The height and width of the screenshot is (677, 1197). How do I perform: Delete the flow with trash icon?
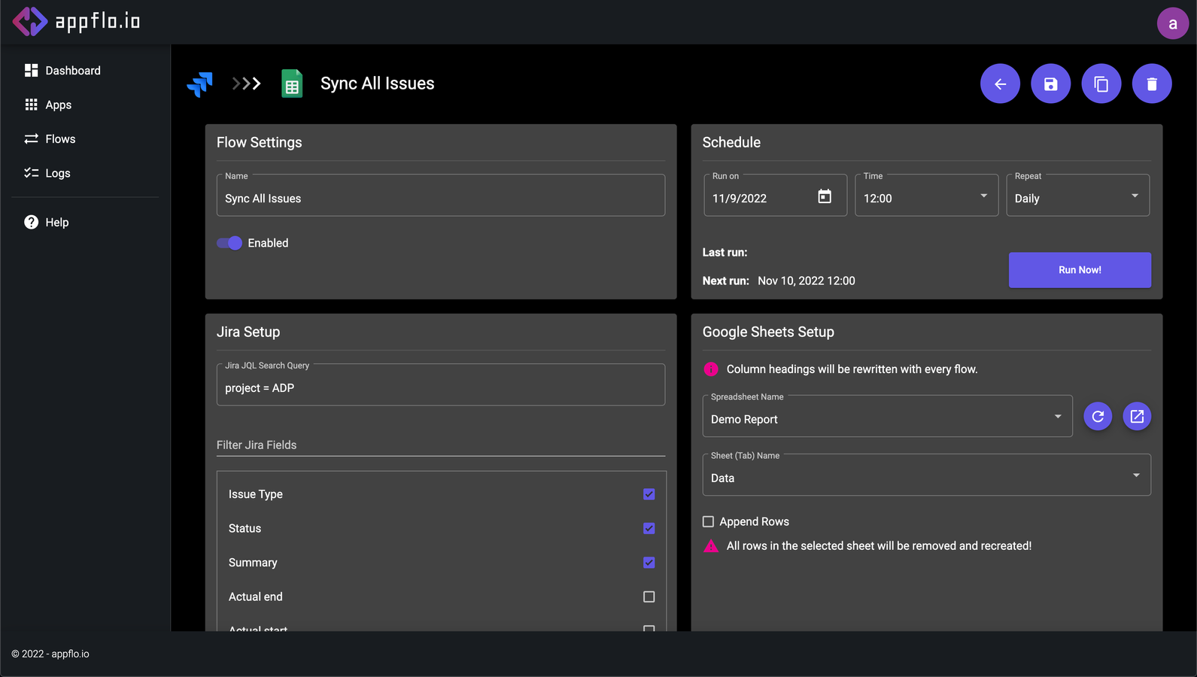tap(1151, 83)
